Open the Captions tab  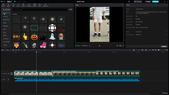pos(35,5)
